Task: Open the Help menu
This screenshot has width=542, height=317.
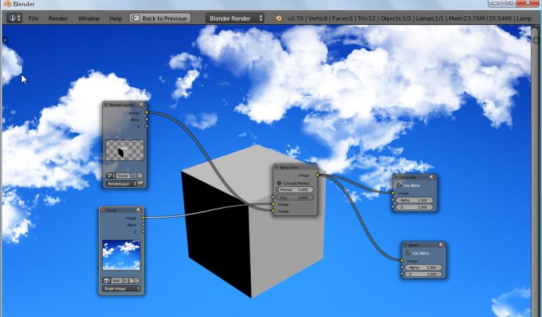Action: pyautogui.click(x=116, y=19)
